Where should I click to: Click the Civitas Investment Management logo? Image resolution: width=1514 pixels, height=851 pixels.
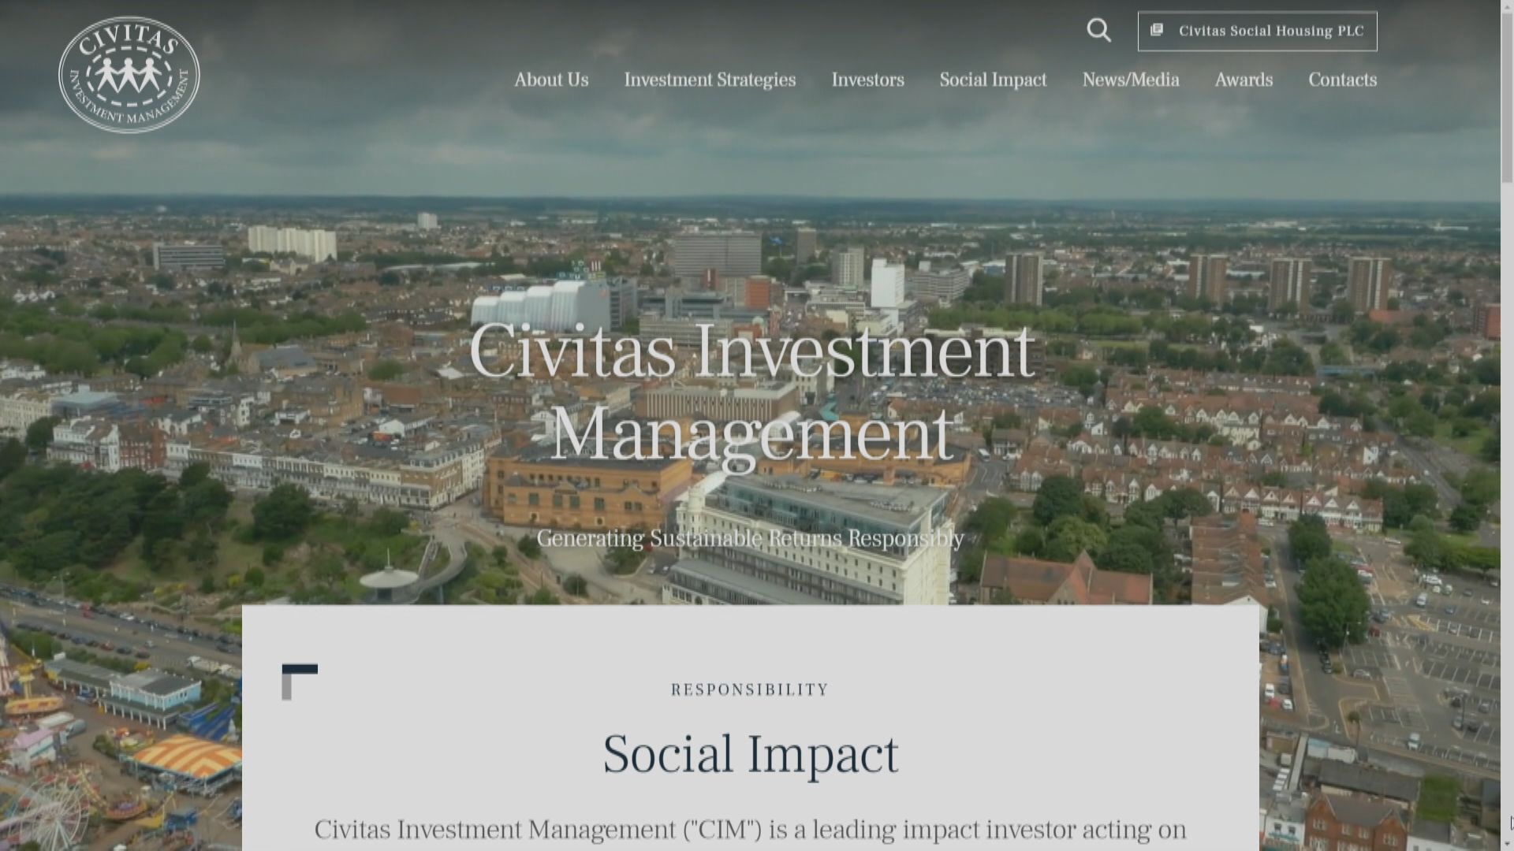[x=129, y=75]
